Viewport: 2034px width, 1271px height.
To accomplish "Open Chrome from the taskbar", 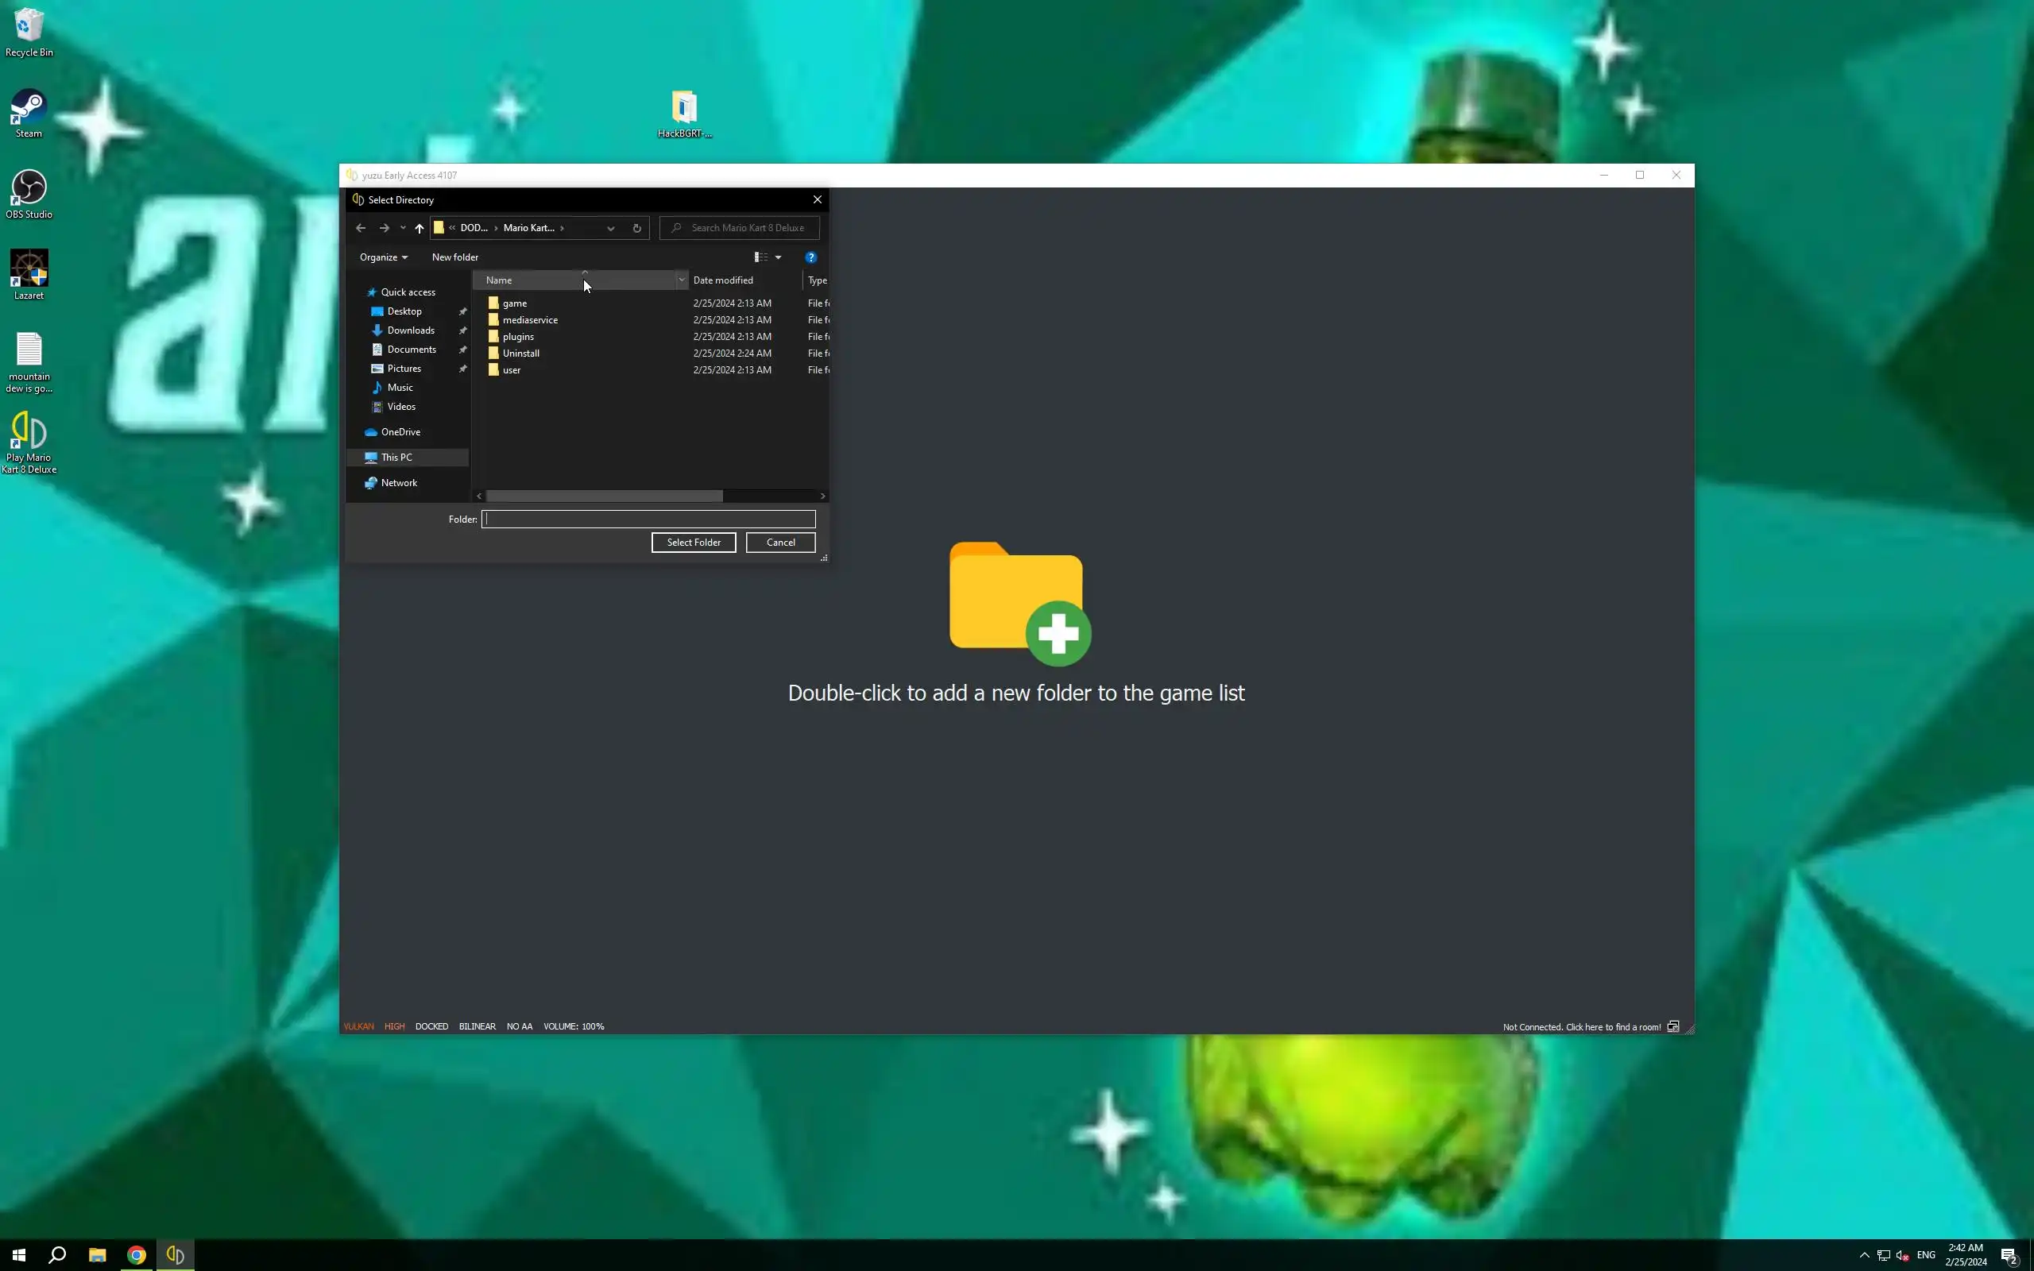I will click(x=136, y=1255).
